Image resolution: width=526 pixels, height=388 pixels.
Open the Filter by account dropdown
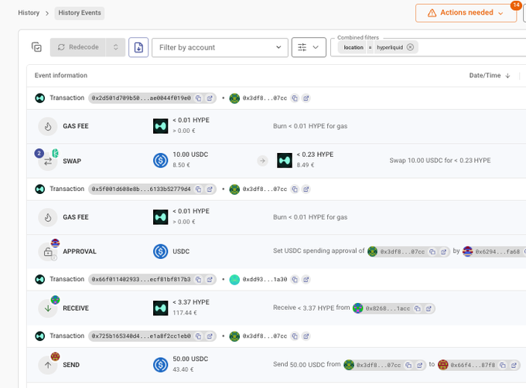(x=220, y=47)
